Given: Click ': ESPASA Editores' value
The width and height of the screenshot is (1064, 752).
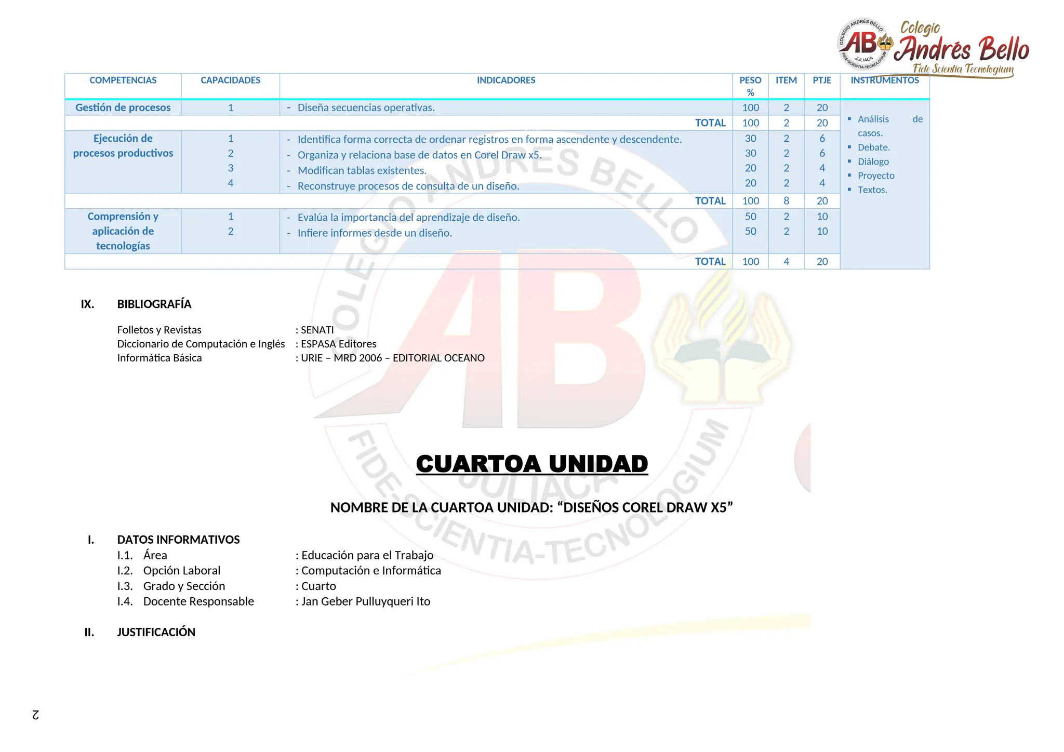Looking at the screenshot, I should [336, 344].
